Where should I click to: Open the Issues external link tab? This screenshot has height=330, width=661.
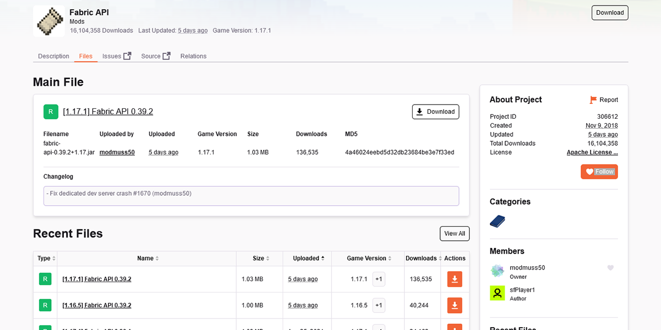coord(117,56)
